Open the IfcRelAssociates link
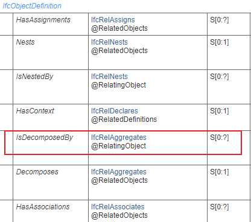This screenshot has width=251, height=222. click(118, 207)
